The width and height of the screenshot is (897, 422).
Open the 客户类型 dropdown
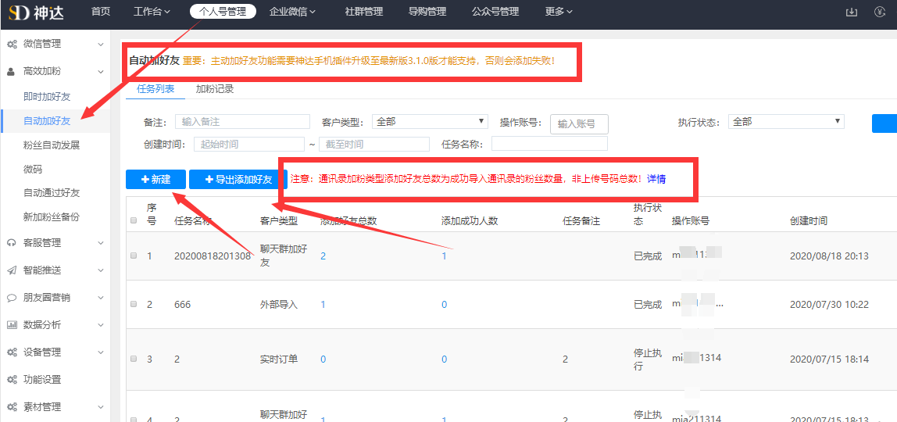430,121
